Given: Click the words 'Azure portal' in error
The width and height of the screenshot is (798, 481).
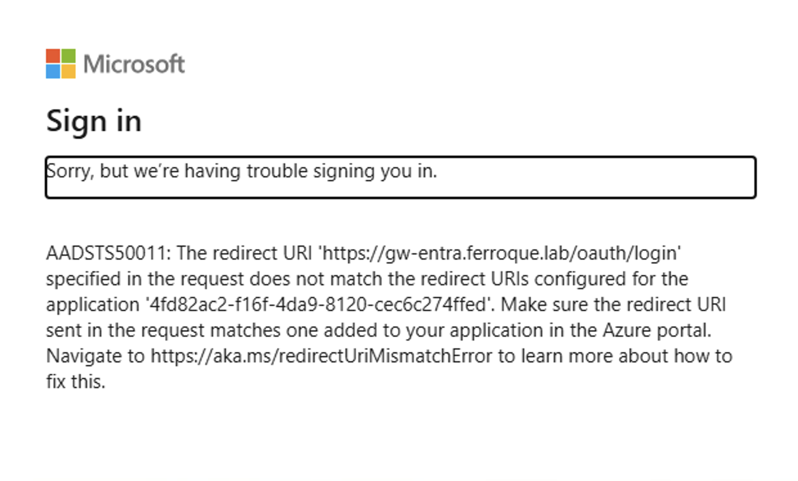Looking at the screenshot, I should [657, 331].
